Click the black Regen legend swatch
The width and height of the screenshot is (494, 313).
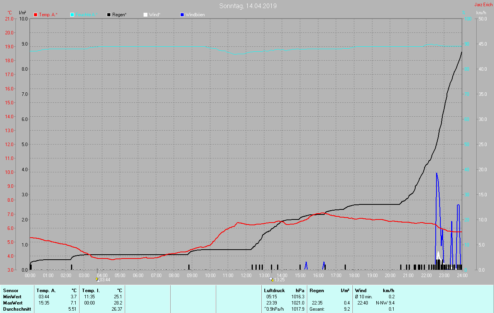(109, 15)
